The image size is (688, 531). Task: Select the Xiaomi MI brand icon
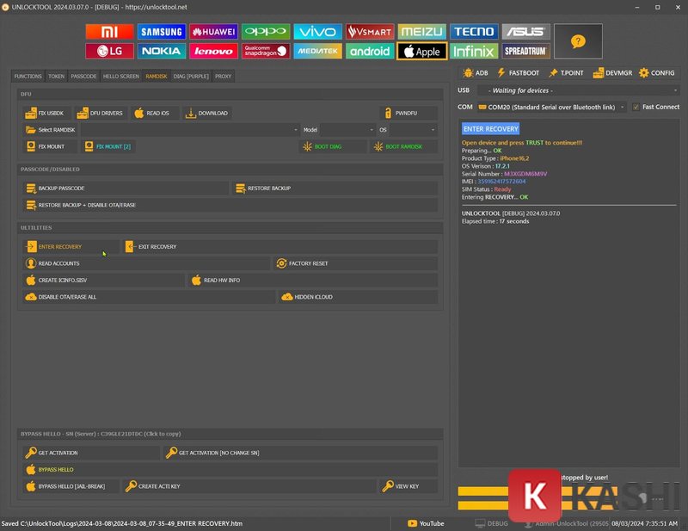(x=109, y=32)
